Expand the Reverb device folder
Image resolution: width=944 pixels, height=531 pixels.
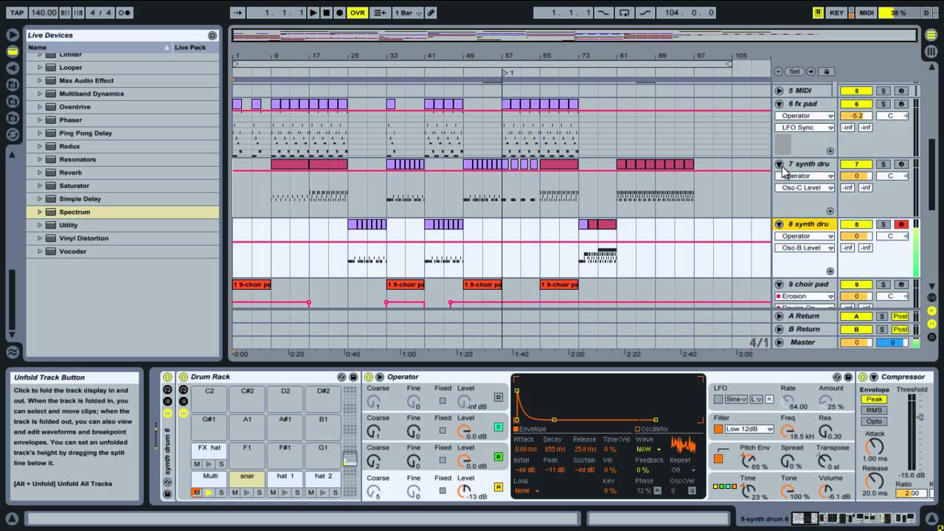[x=40, y=173]
